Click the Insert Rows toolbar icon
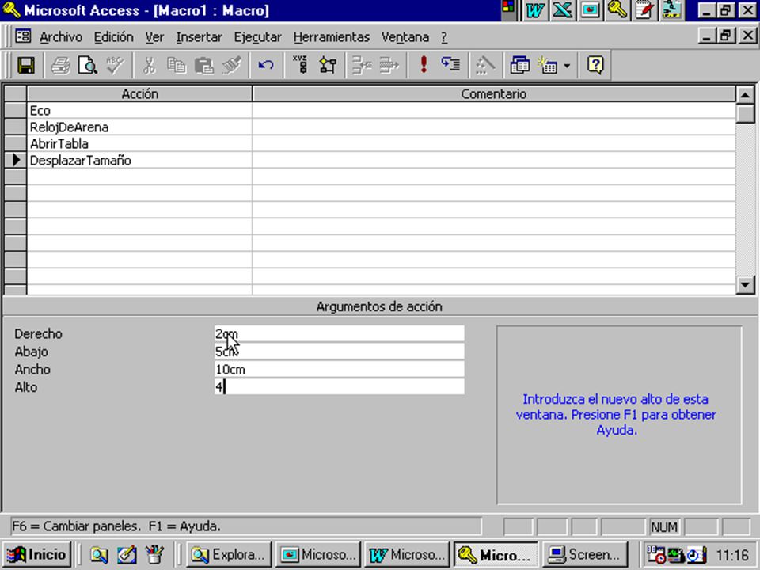 362,65
